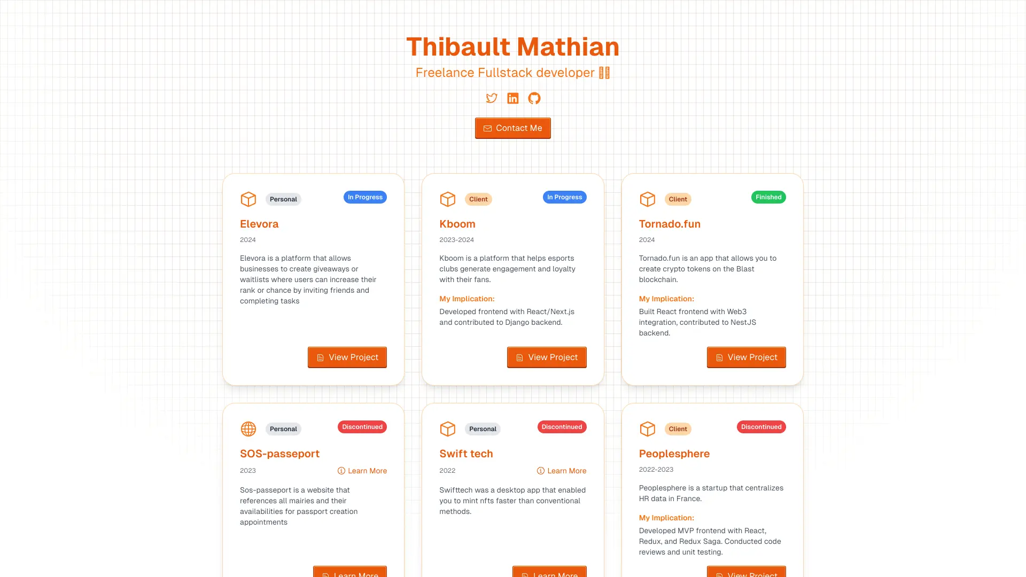Viewport: 1026px width, 577px height.
Task: Select the Client tag on Kboom
Action: [x=478, y=199]
